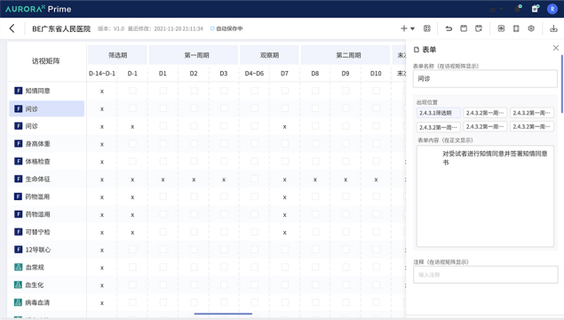The width and height of the screenshot is (564, 320).
Task: Tick the D2 checkbox in the 身高体重 row
Action: [194, 144]
